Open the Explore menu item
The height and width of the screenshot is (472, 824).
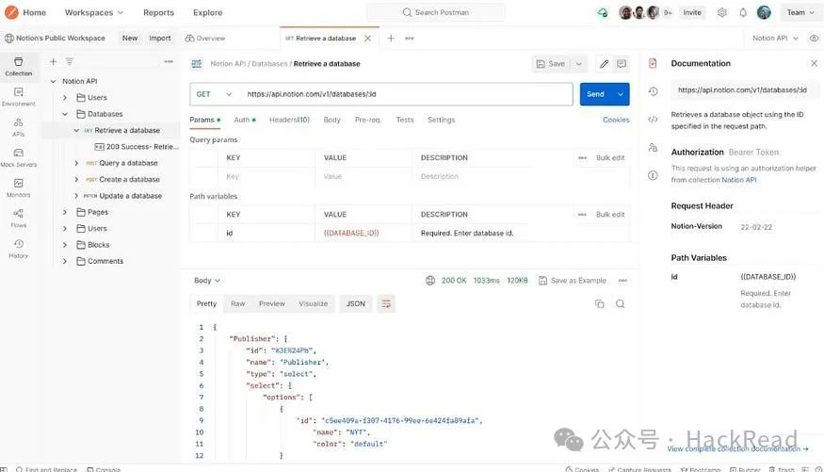coord(207,12)
